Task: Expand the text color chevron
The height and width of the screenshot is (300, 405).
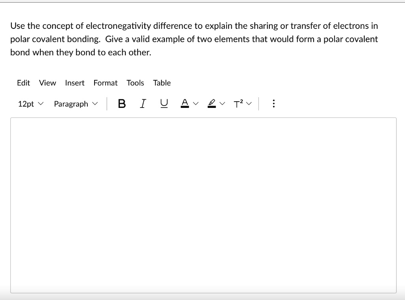Action: 195,103
